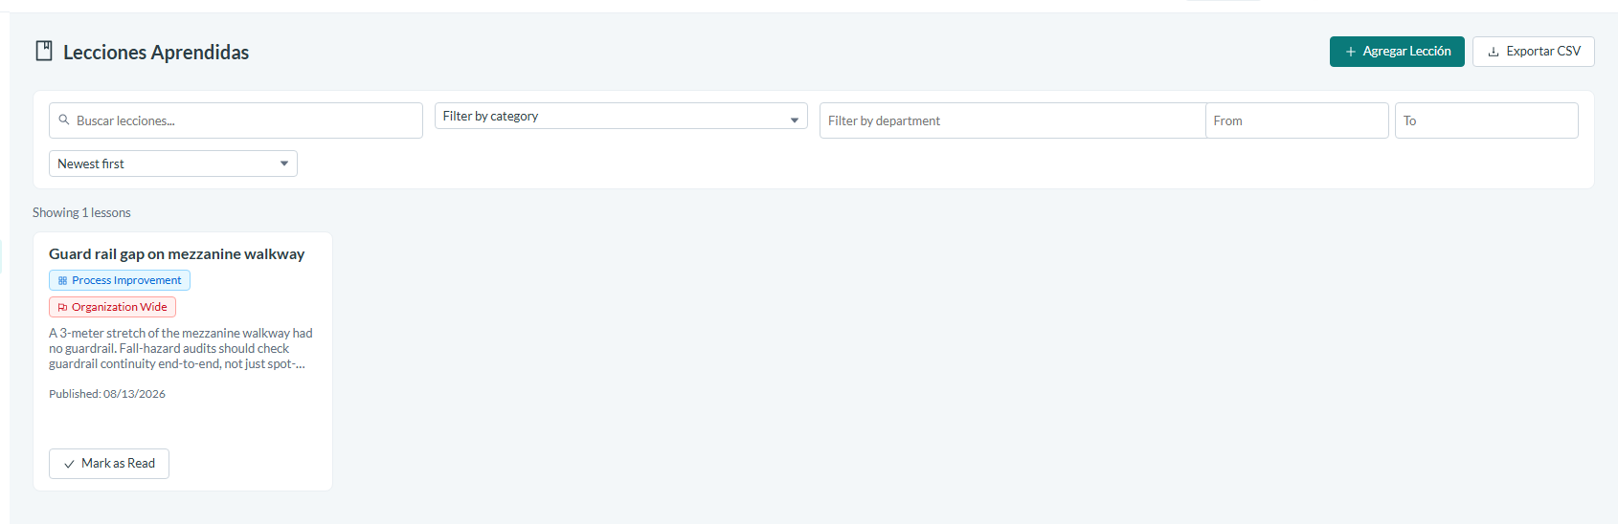Image resolution: width=1618 pixels, height=524 pixels.
Task: Select the To date field
Action: coord(1487,120)
